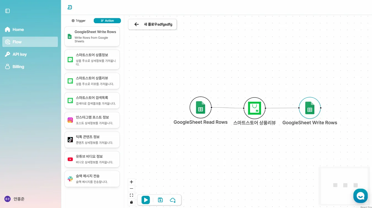Select the GoogleSheet Read Rows node
The height and width of the screenshot is (208, 372).
[201, 108]
